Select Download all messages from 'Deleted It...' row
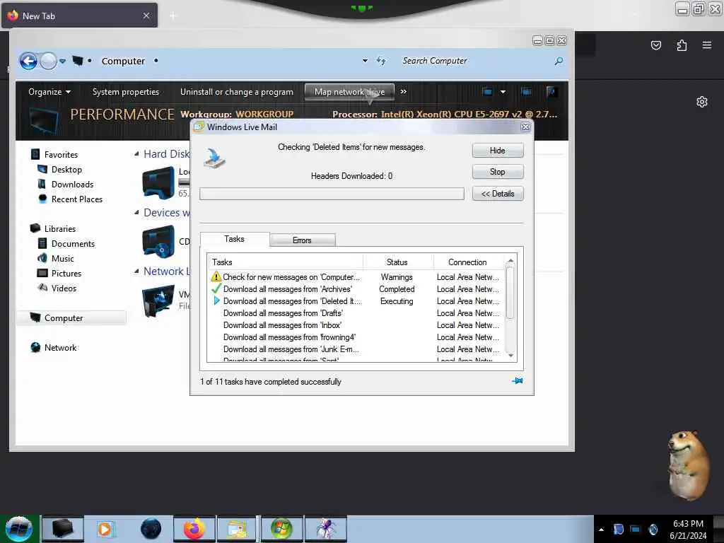This screenshot has height=543, width=724. 356,300
